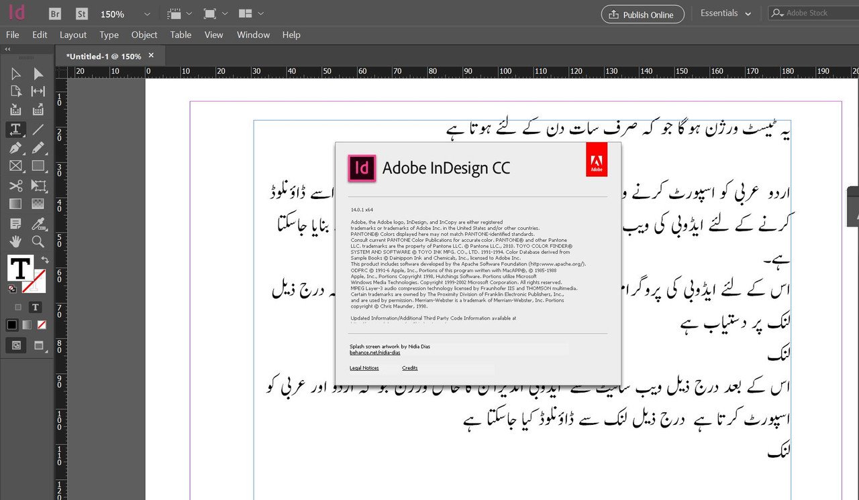Open the Screen Mode dropdown
The height and width of the screenshot is (500, 859).
[215, 13]
